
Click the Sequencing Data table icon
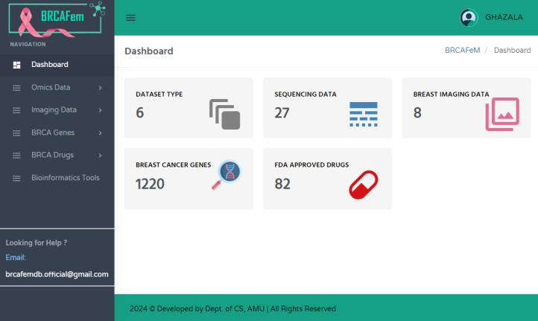tap(364, 114)
